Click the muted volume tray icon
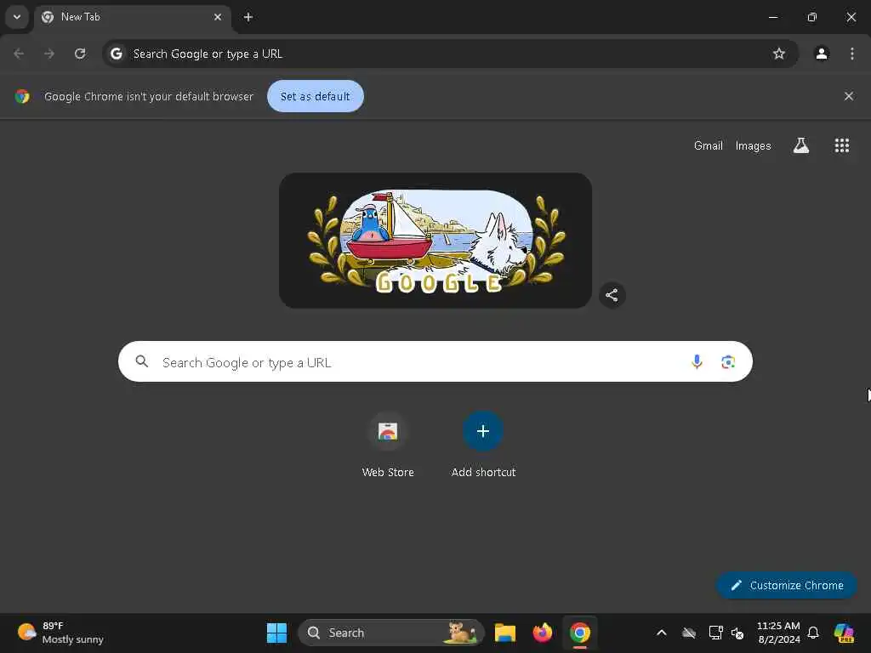871x653 pixels. (737, 633)
